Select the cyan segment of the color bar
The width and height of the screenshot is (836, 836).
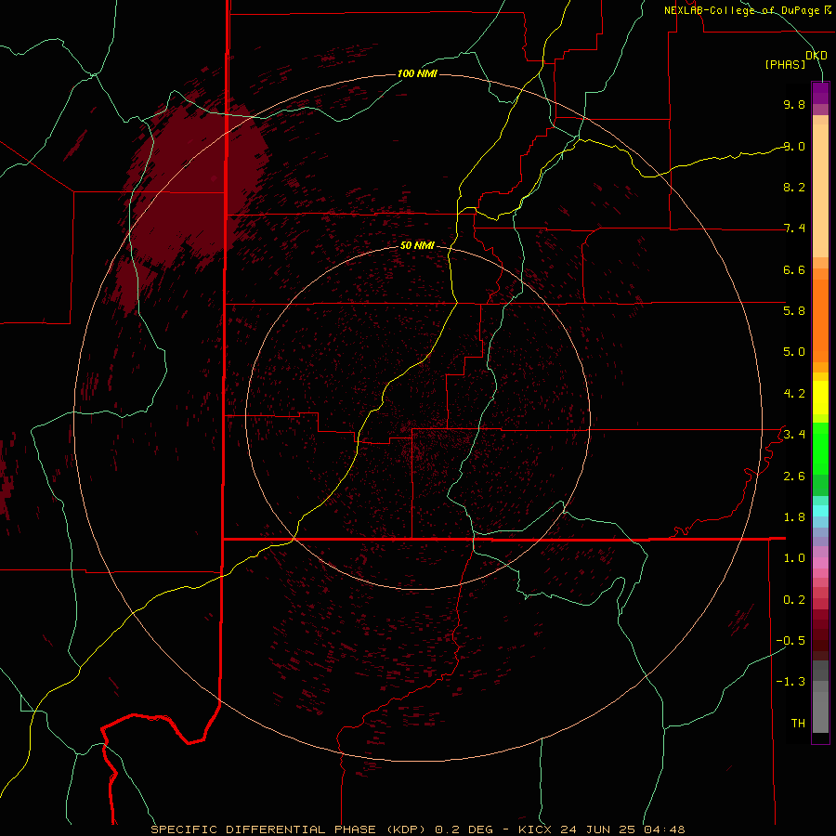pos(820,511)
